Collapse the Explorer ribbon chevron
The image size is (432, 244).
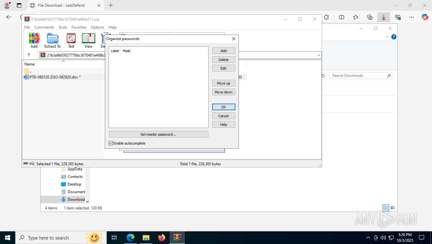tap(387, 37)
